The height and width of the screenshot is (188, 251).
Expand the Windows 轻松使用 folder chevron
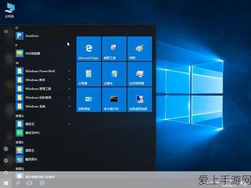(x=69, y=97)
